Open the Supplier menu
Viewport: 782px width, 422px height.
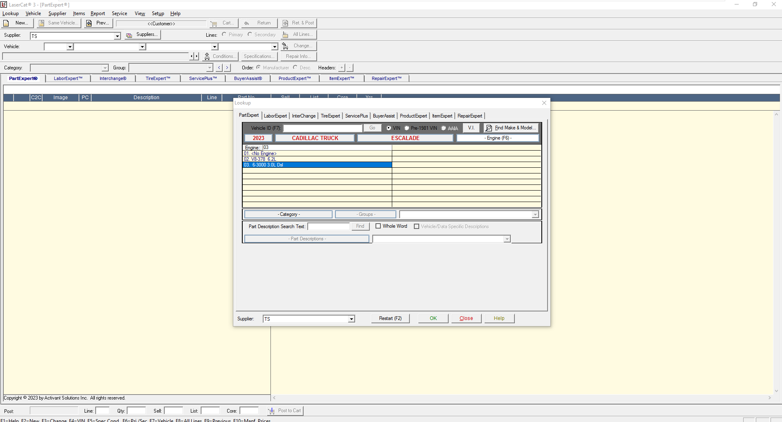(57, 13)
